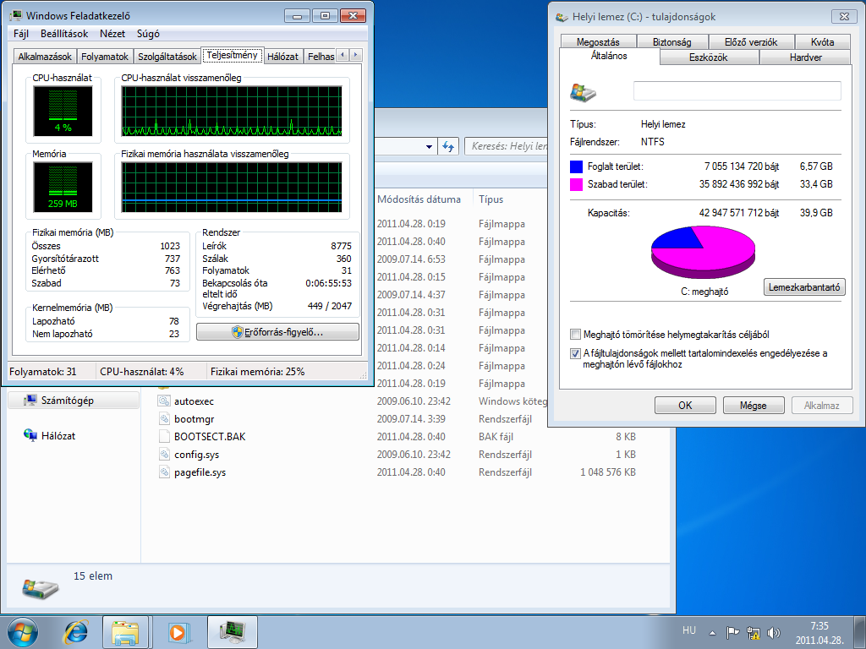
Task: Sort files by the Típus column header
Action: pyautogui.click(x=491, y=199)
